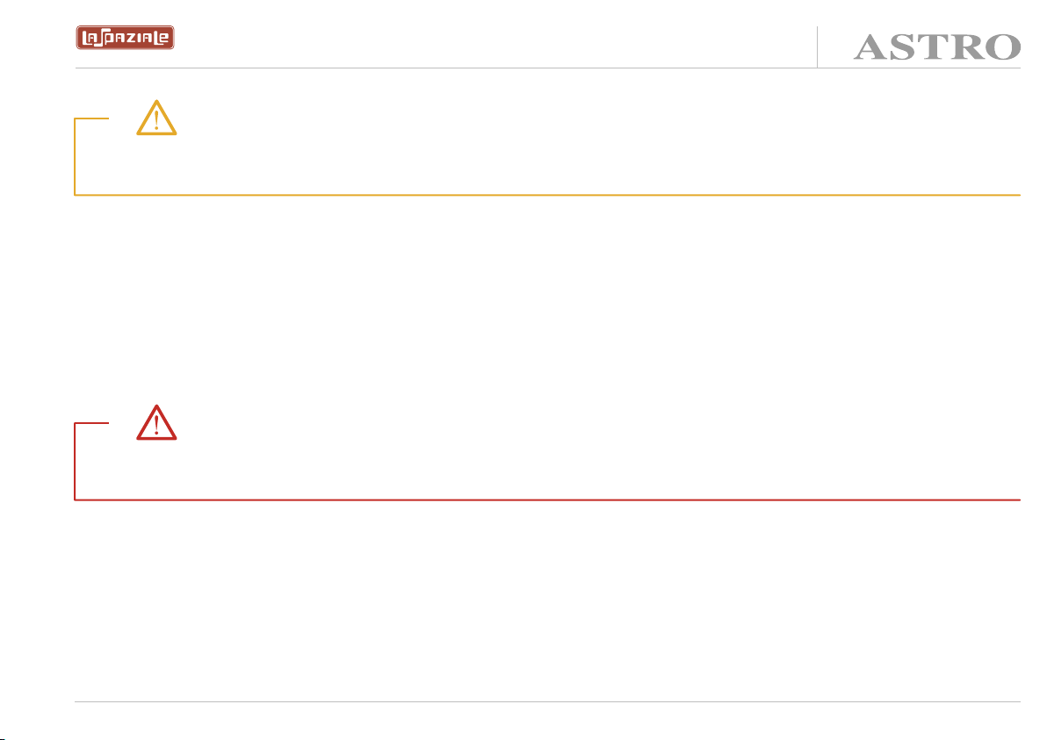Click the blank space between the warning boxes
Viewport: 1047px width, 740px height.
click(547, 300)
